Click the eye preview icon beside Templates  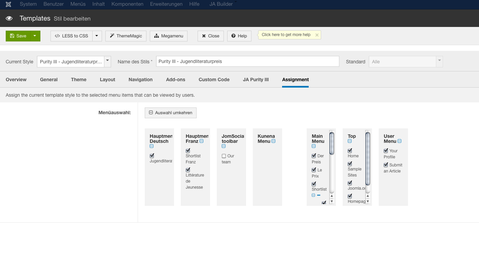tap(9, 19)
